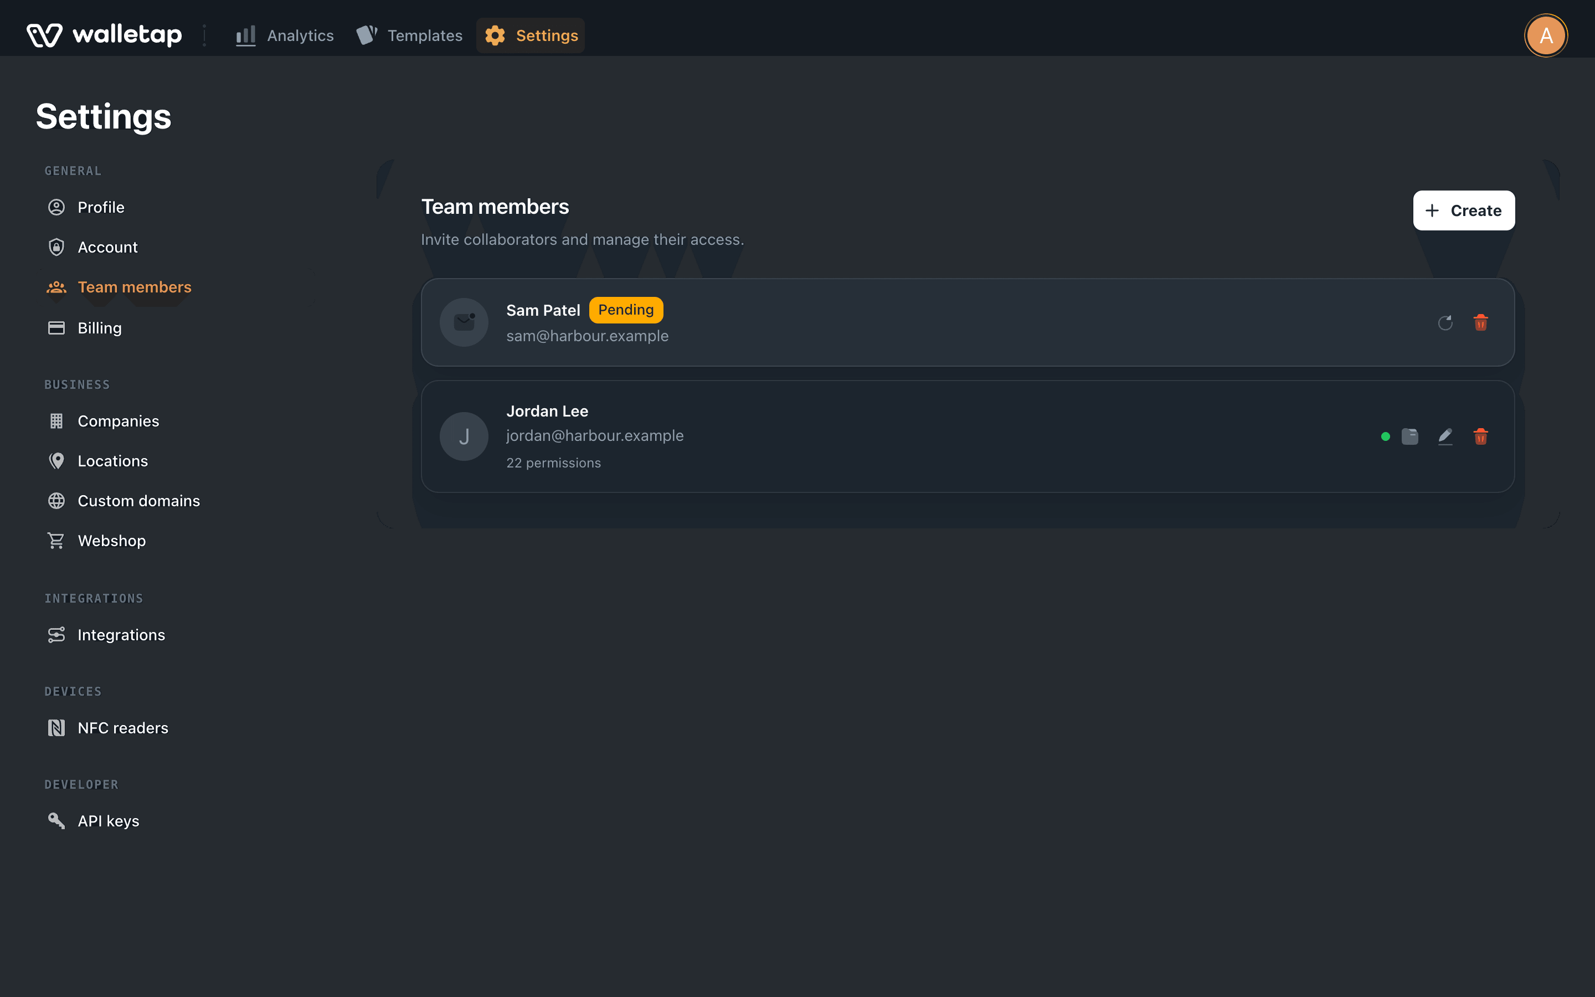
Task: Edit Jordan Lee's permissions with the pencil
Action: tap(1445, 436)
